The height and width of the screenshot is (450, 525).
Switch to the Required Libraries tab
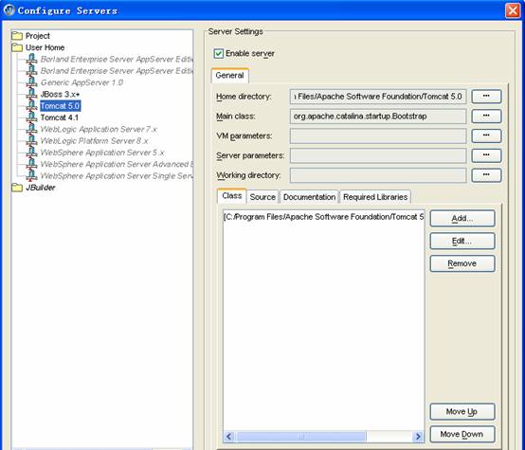tap(375, 197)
